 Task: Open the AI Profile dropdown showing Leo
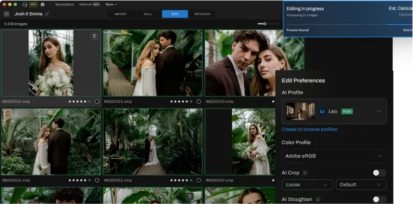point(334,111)
